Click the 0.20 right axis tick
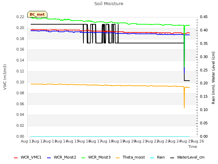 [204, 83]
